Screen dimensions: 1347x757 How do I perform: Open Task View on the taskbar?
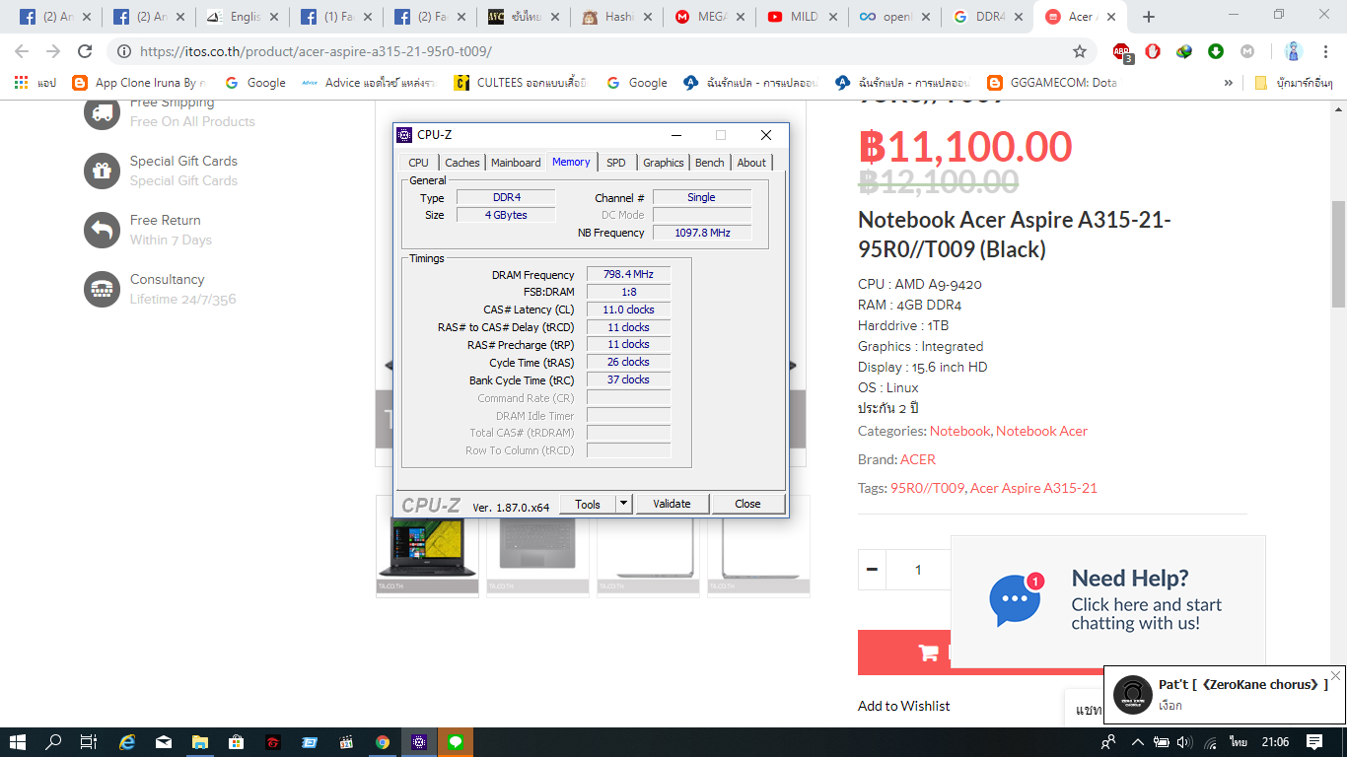pos(89,742)
